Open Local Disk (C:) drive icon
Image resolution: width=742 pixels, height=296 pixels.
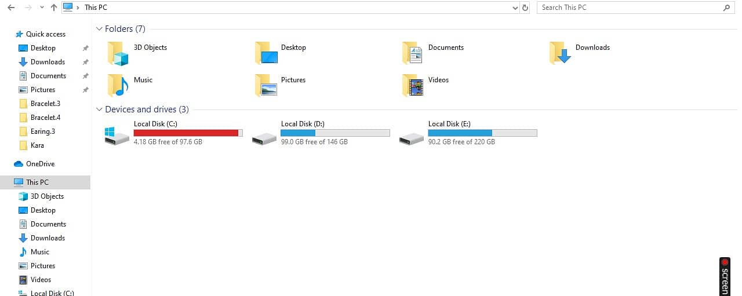coord(117,136)
